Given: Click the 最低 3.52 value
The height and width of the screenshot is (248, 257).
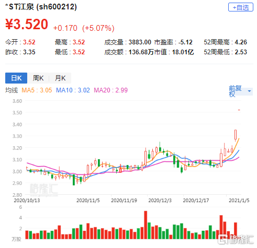Looking at the screenshot, I should (70, 52).
